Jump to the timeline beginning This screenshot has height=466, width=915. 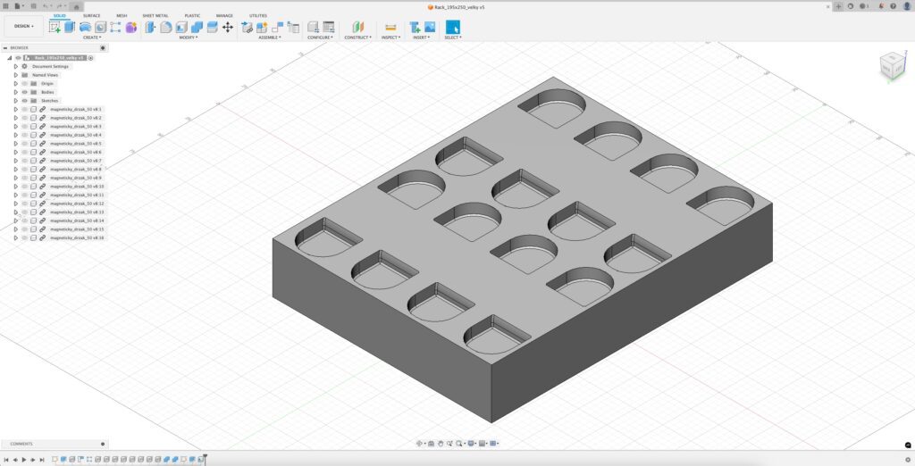[6, 460]
